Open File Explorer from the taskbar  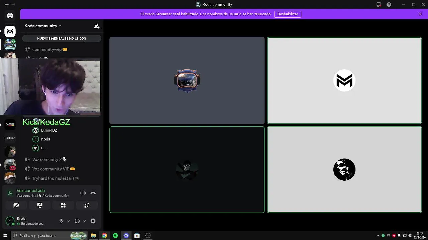click(x=93, y=236)
